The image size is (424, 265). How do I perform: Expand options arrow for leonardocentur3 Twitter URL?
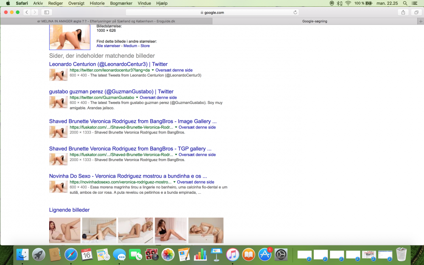153,70
